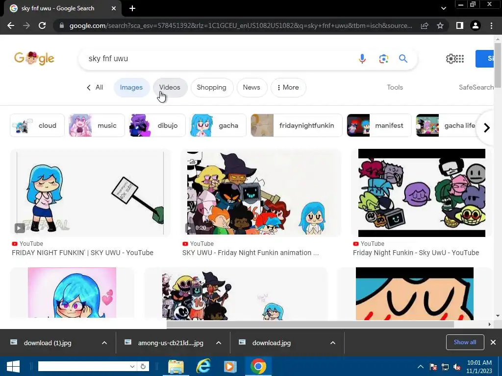The width and height of the screenshot is (502, 376).
Task: Open the second-row character crowd thumbnail
Action: [236, 294]
